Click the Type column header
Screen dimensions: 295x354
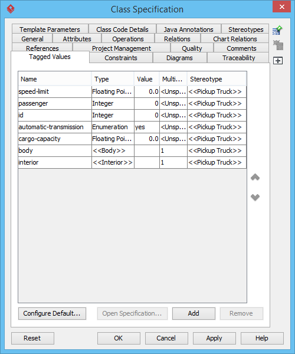[x=113, y=79]
